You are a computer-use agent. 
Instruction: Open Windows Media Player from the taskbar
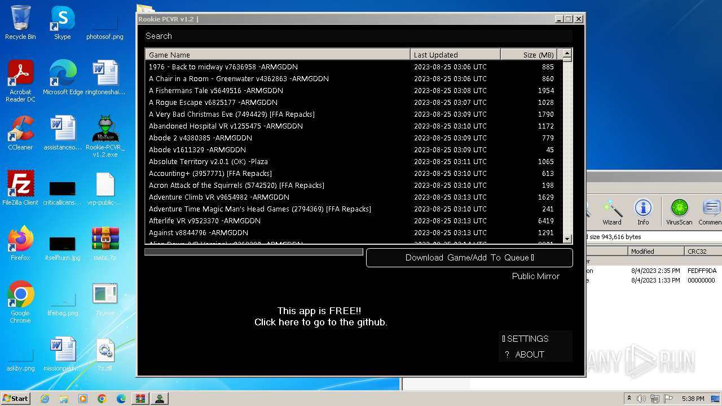[83, 399]
